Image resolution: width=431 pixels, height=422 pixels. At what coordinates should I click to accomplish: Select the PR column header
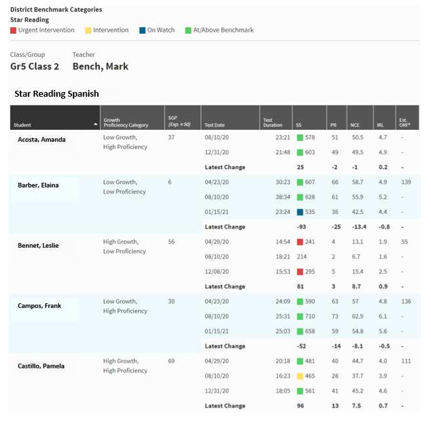(x=337, y=117)
